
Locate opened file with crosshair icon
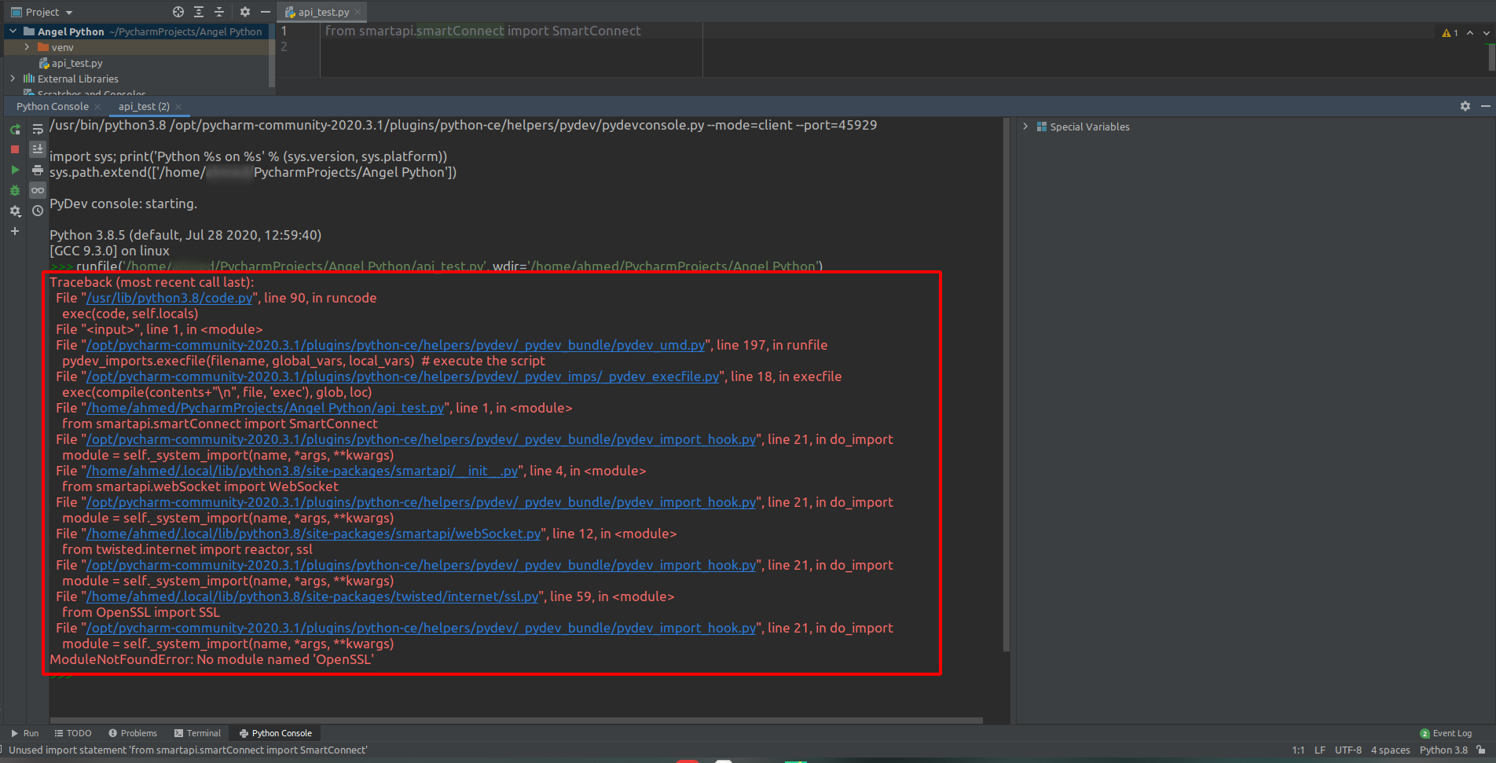(x=178, y=12)
